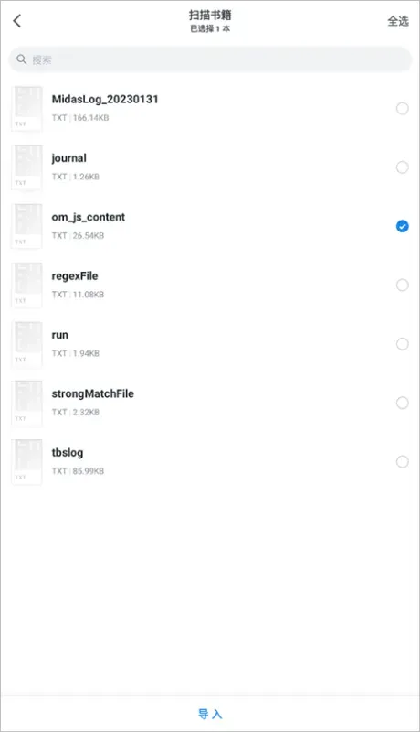Image resolution: width=420 pixels, height=732 pixels.
Task: Tap the run file name row
Action: coord(210,344)
